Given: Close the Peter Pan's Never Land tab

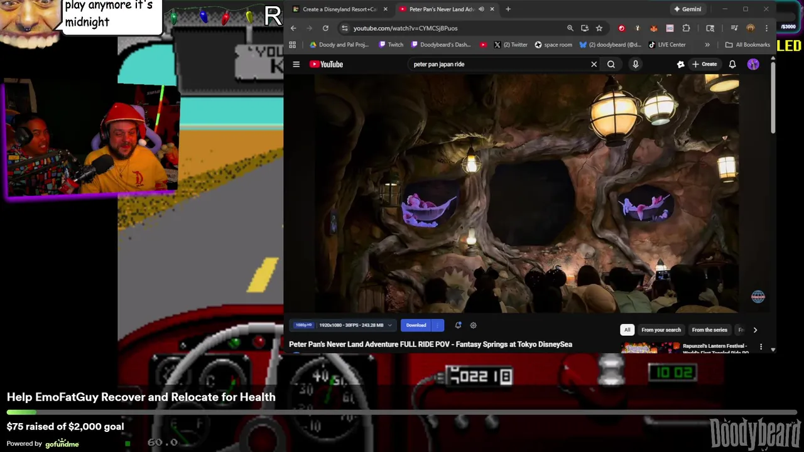Looking at the screenshot, I should point(492,9).
